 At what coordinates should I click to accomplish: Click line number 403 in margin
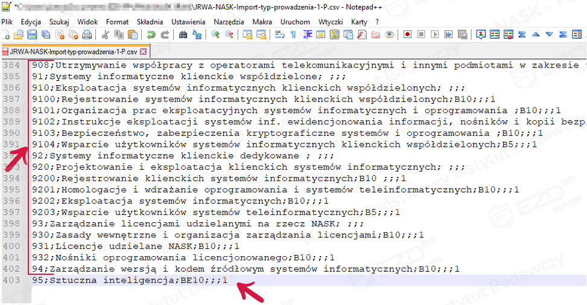tap(11, 280)
